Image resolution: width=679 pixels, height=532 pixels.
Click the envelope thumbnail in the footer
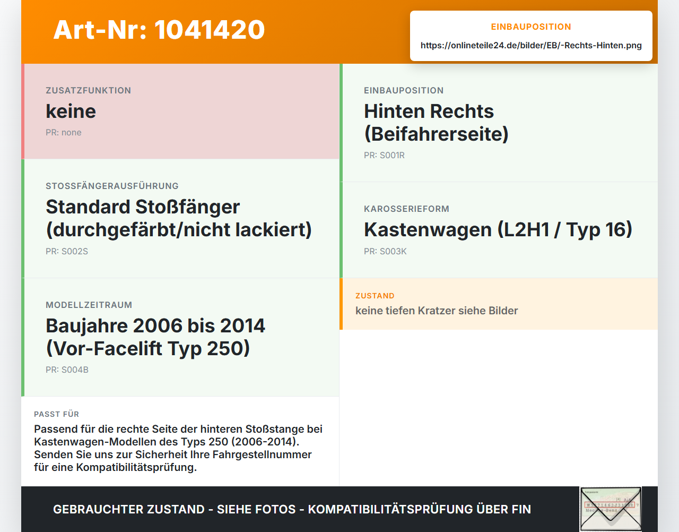[611, 509]
